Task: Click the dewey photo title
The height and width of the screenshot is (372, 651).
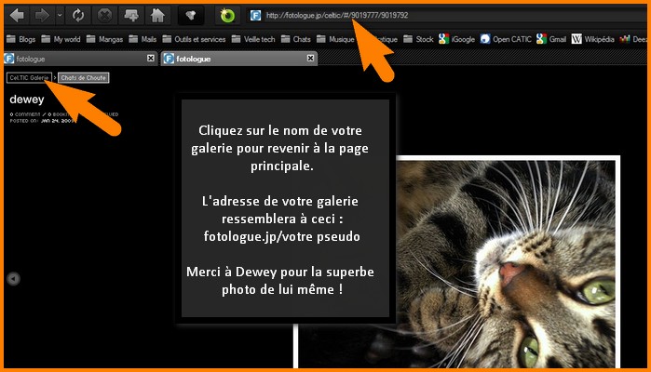Action: 27,100
